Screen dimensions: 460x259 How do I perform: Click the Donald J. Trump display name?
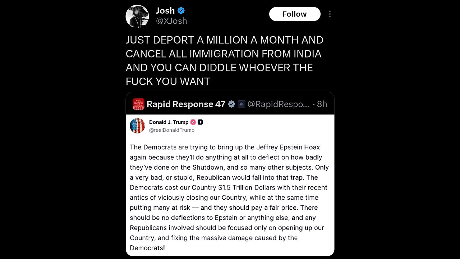(169, 122)
